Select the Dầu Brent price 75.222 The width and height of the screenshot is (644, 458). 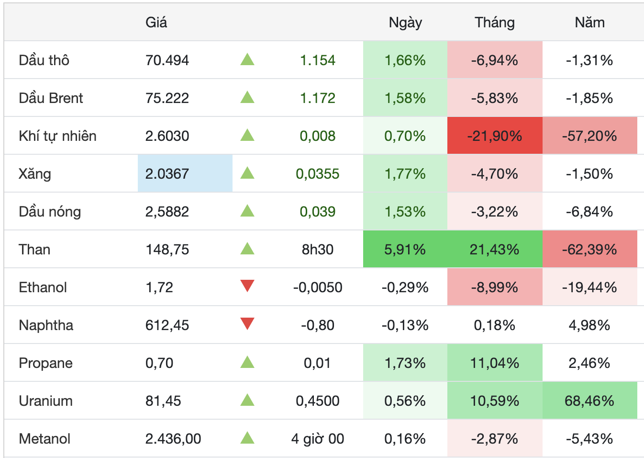pyautogui.click(x=167, y=98)
